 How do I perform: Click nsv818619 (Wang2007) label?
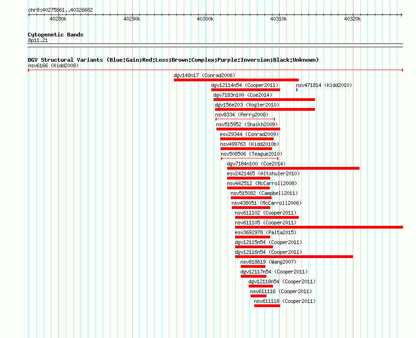[268, 262]
